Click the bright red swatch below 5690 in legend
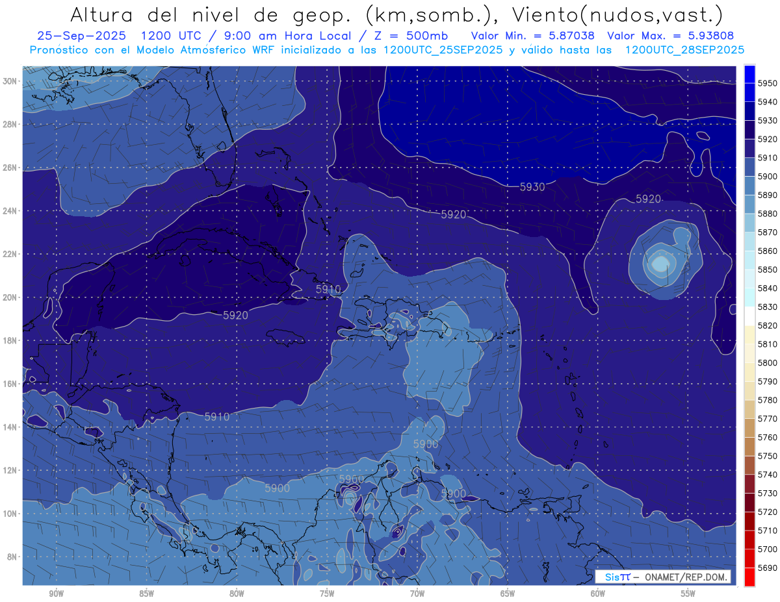The width and height of the screenshot is (780, 602). click(749, 577)
